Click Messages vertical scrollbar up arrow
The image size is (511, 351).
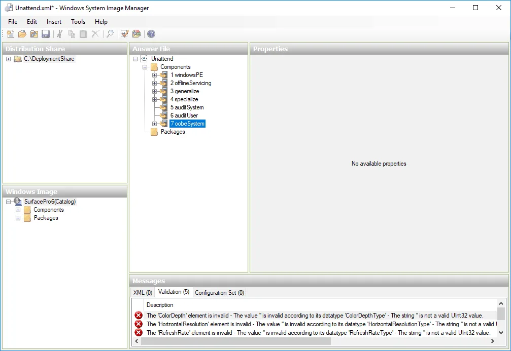click(x=501, y=303)
